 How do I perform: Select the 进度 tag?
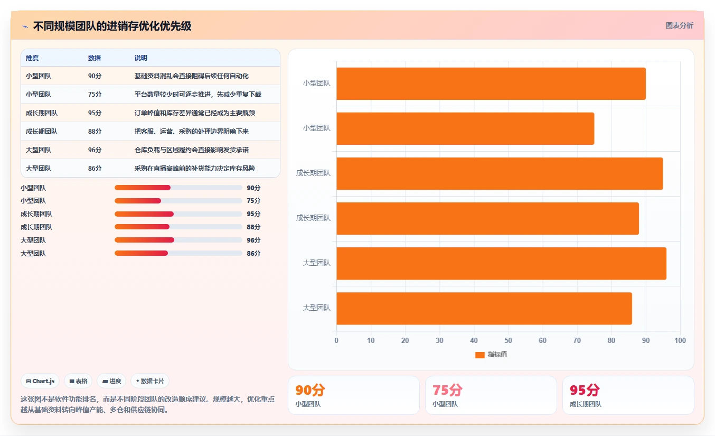(x=111, y=381)
